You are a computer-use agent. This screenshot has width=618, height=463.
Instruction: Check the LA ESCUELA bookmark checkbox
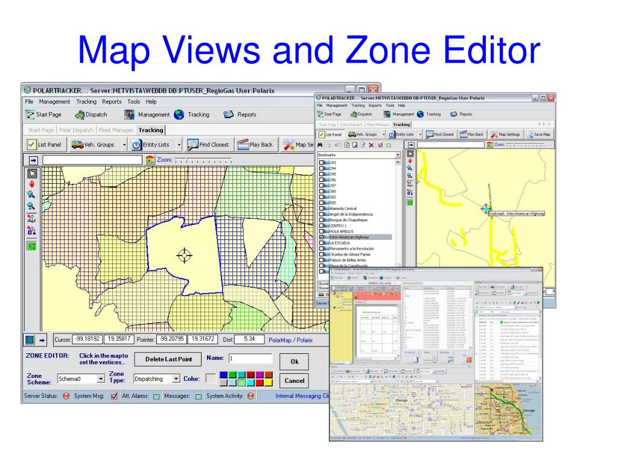click(321, 243)
